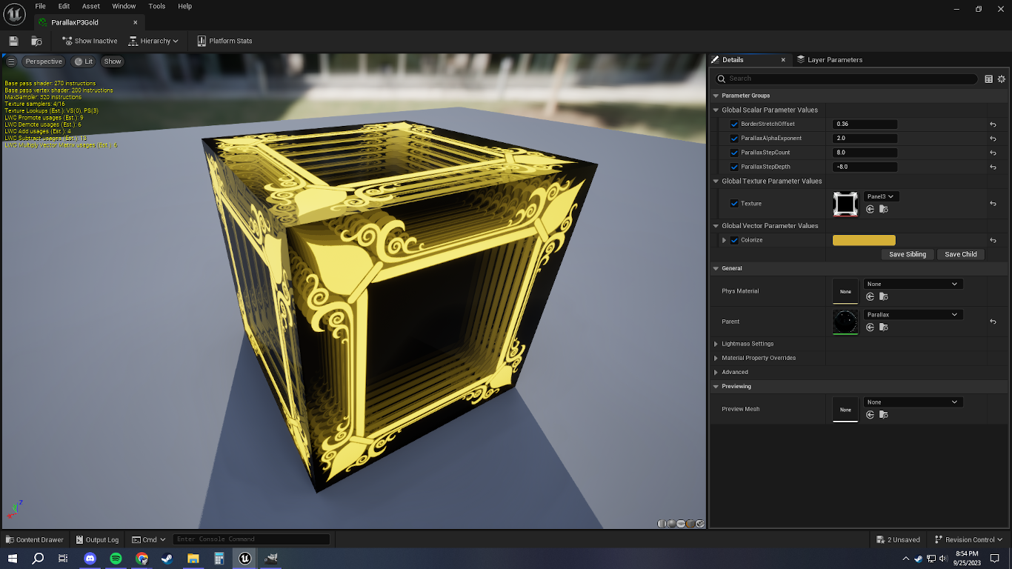Reset BorderStretchOffset to its default value

(993, 124)
